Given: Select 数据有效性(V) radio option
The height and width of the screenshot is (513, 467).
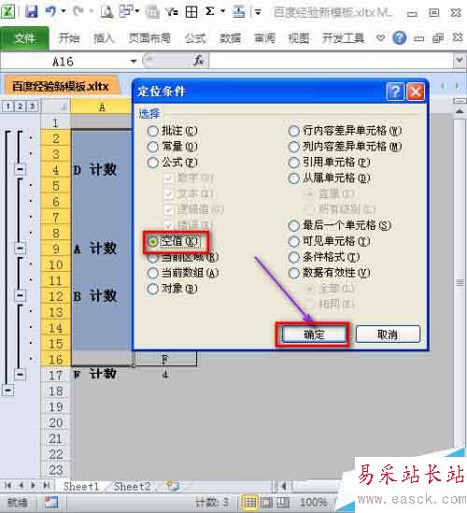Looking at the screenshot, I should pos(329,273).
